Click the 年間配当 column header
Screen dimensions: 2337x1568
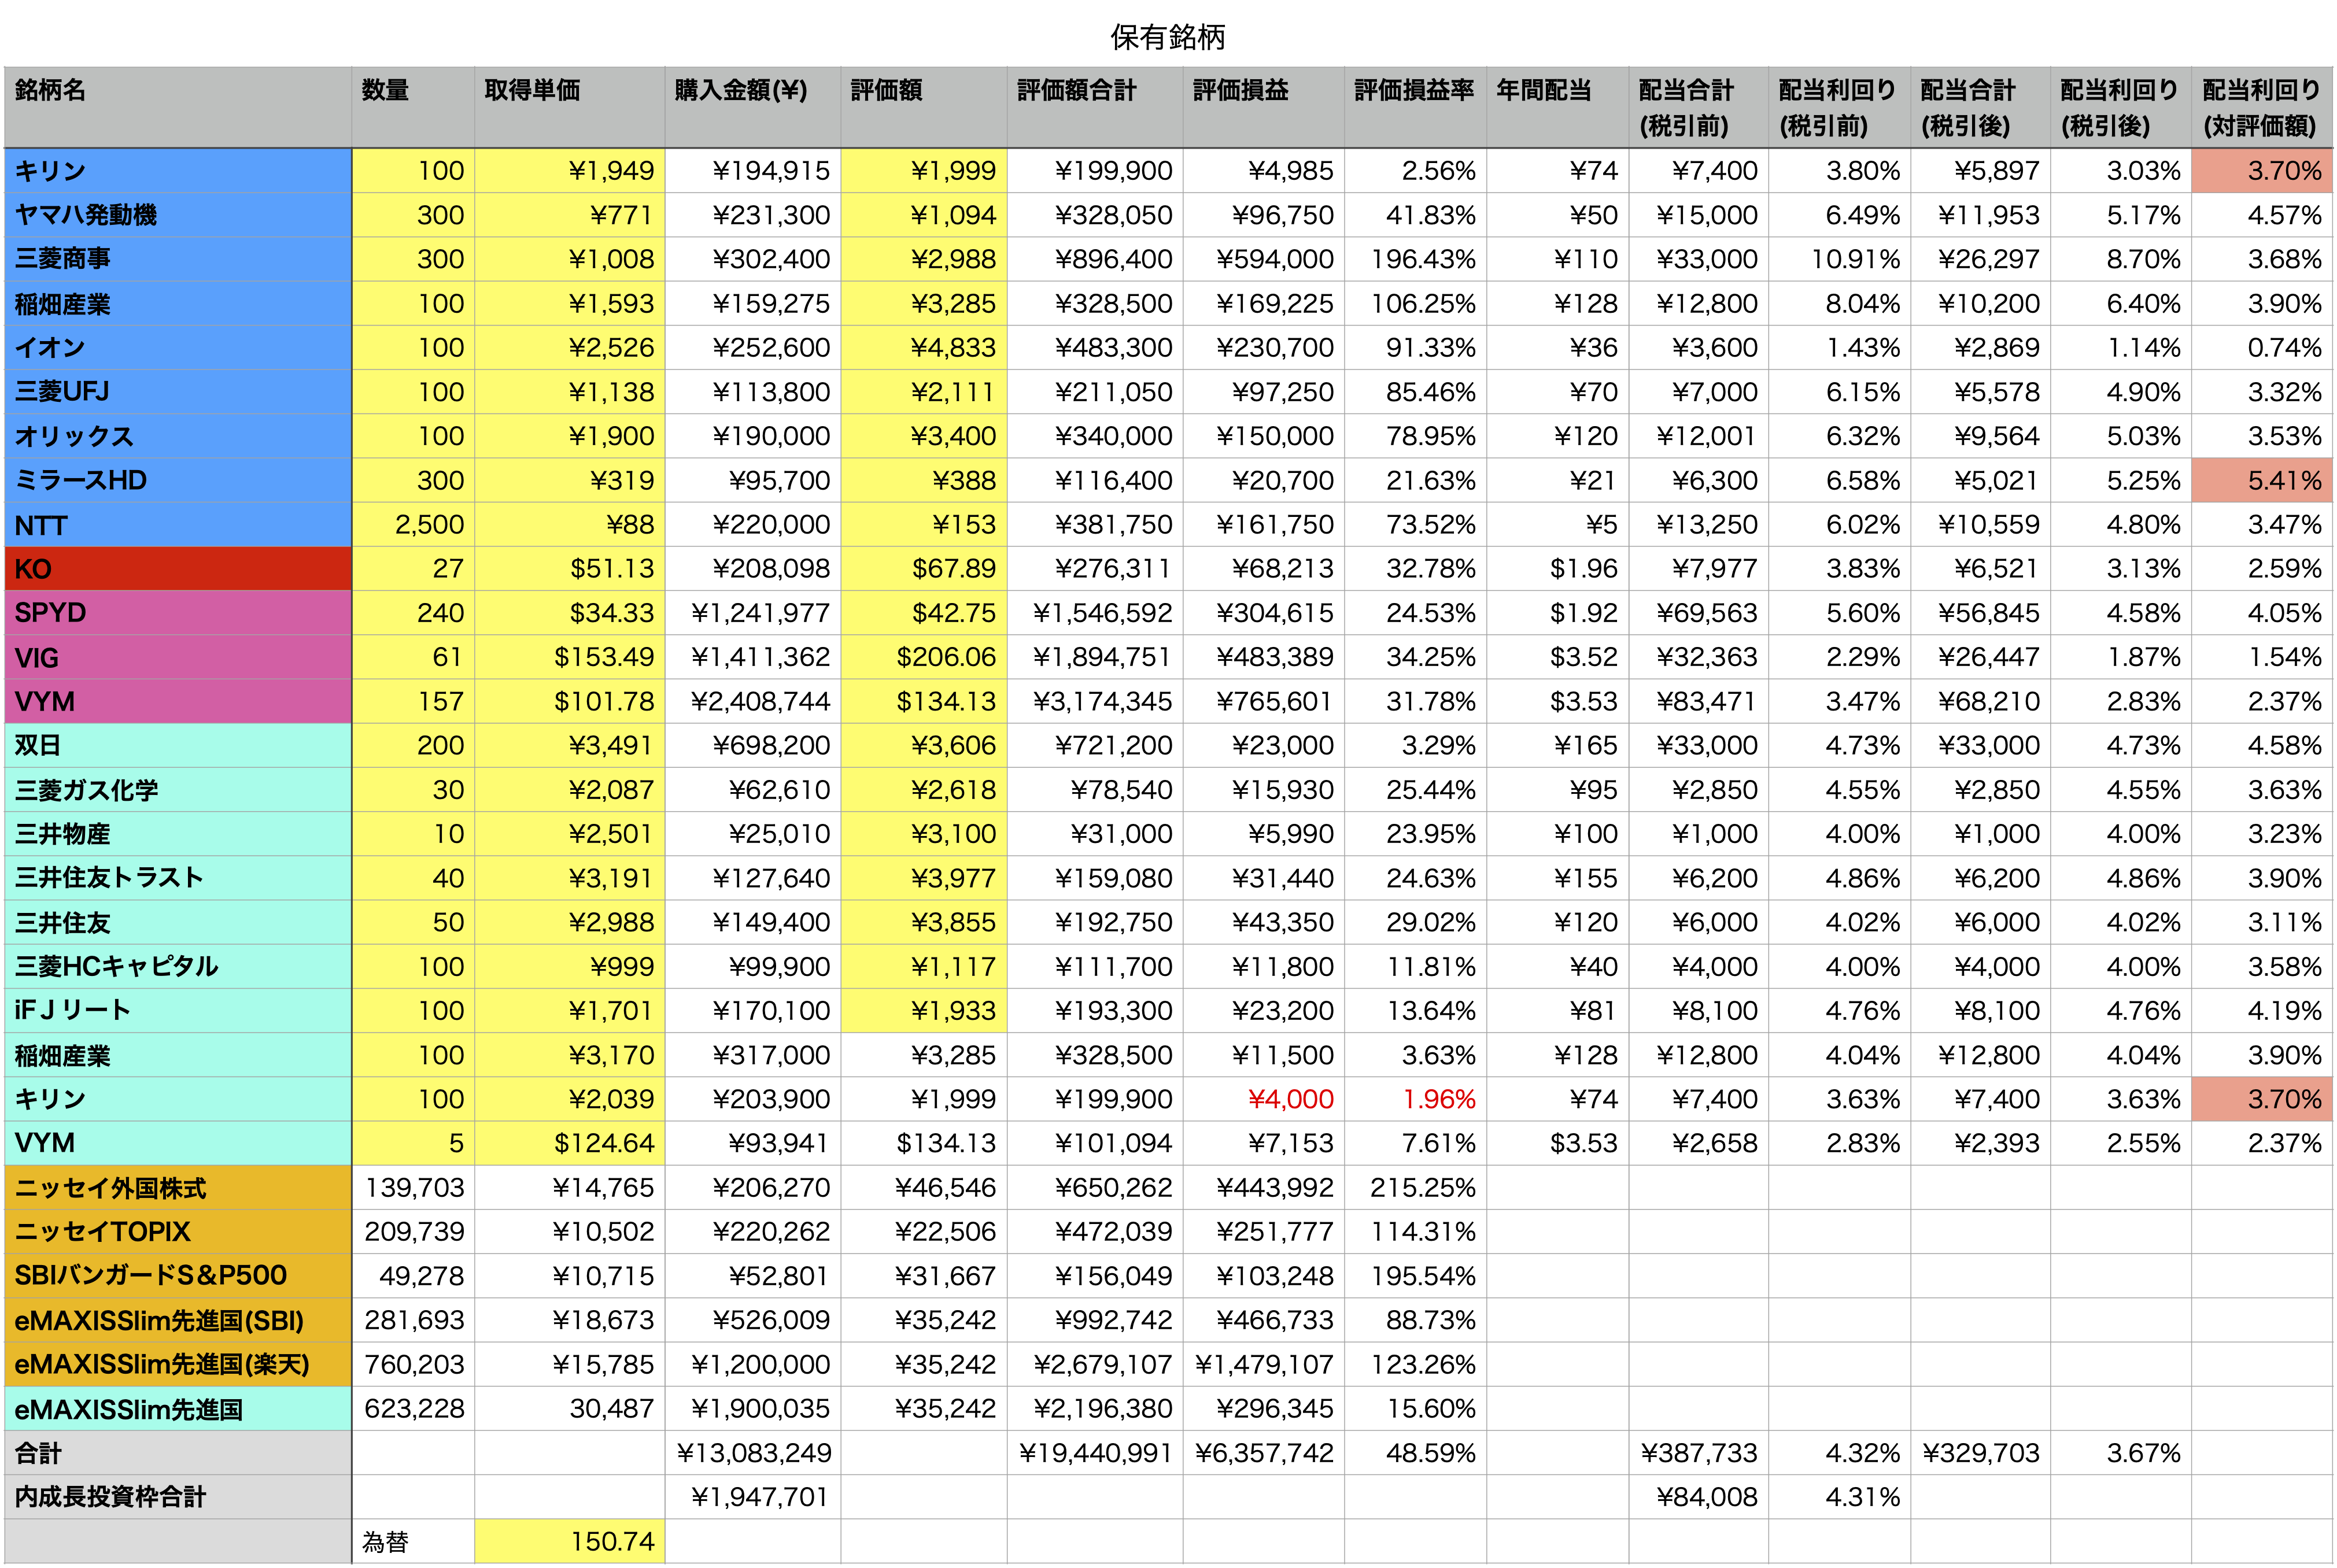1557,108
